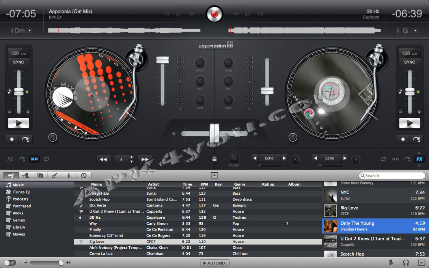This screenshot has width=429, height=268.
Task: Click the left deck loop icon in the top bar
Action: pyautogui.click(x=178, y=14)
